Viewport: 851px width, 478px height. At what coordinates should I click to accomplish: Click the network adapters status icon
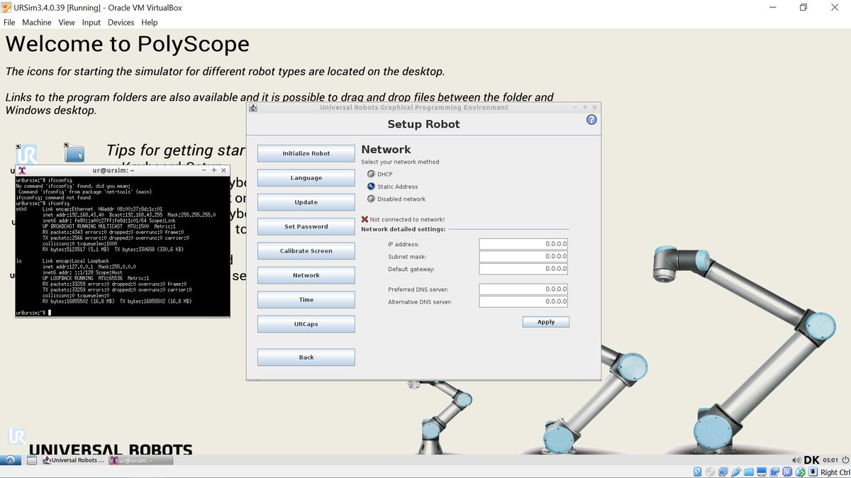coord(721,471)
